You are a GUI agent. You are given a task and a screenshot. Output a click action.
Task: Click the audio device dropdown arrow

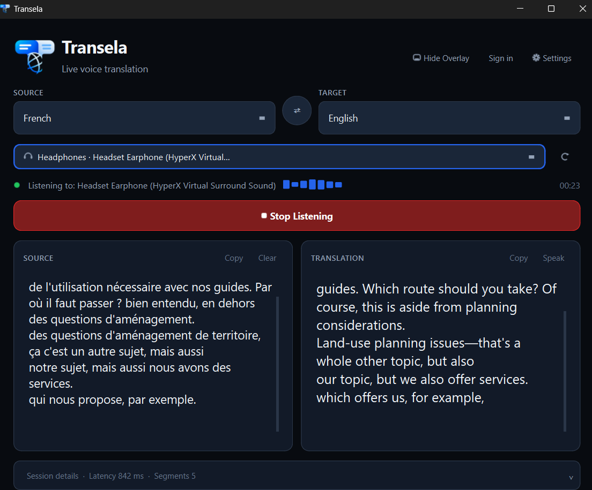pyautogui.click(x=531, y=157)
